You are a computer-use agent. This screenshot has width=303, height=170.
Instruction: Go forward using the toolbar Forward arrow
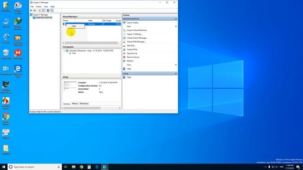click(35, 10)
